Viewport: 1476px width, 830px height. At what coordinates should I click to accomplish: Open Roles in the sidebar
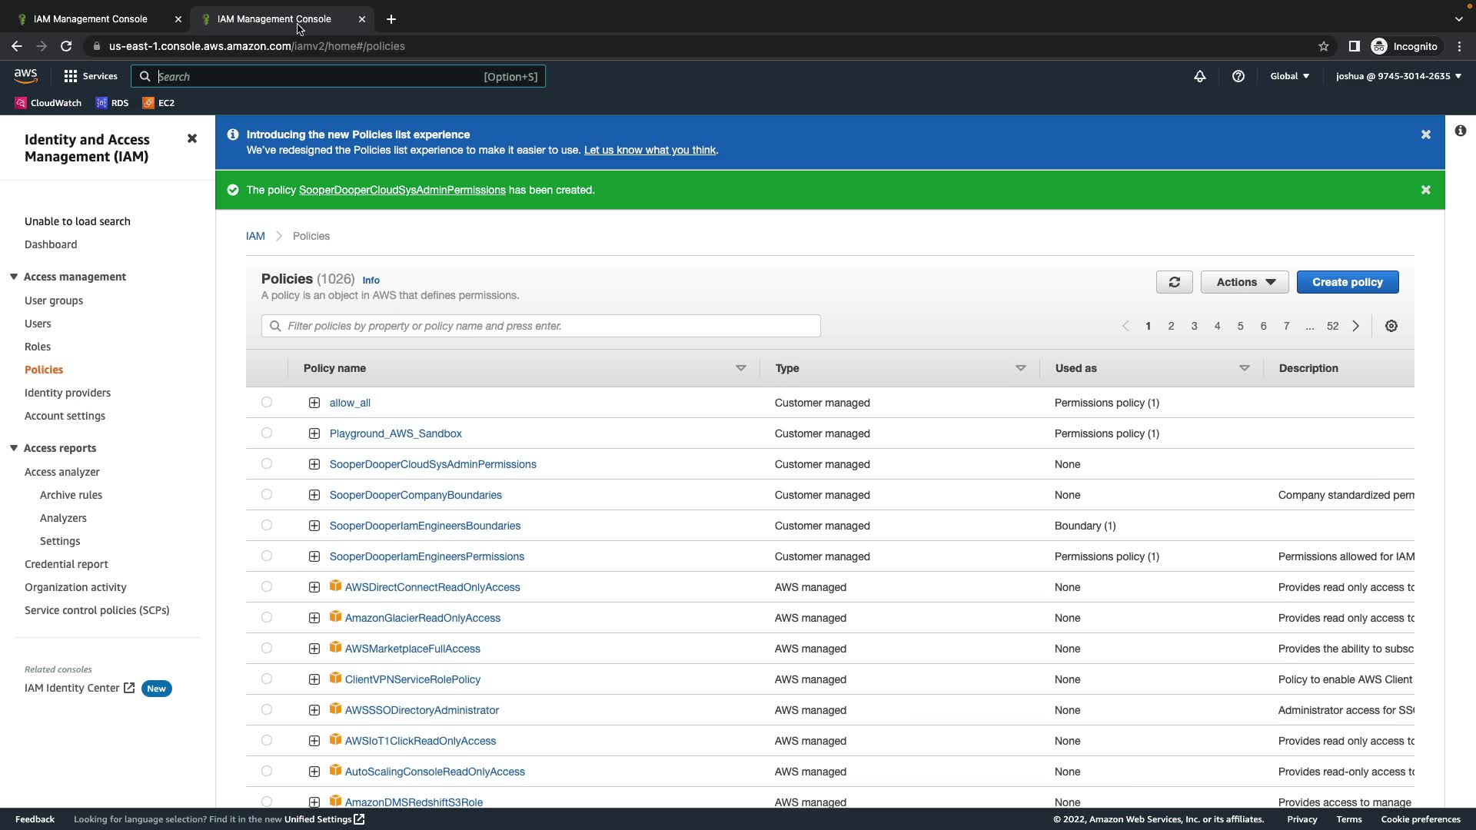click(x=38, y=347)
